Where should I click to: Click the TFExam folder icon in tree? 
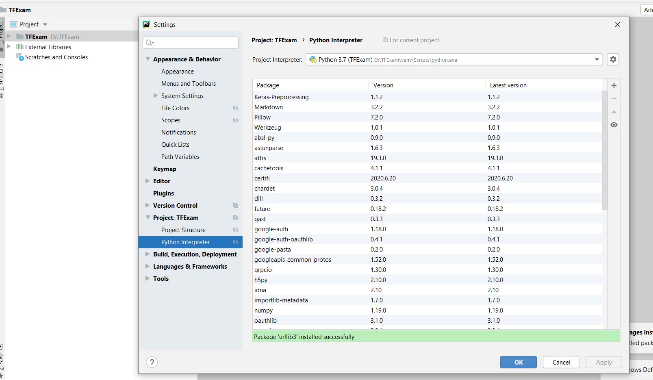pyautogui.click(x=20, y=37)
